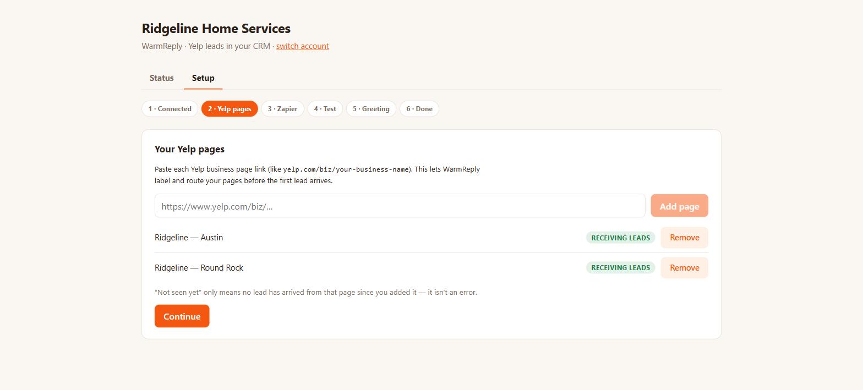Select step 2 Yelp pages
This screenshot has width=863, height=390.
point(230,109)
